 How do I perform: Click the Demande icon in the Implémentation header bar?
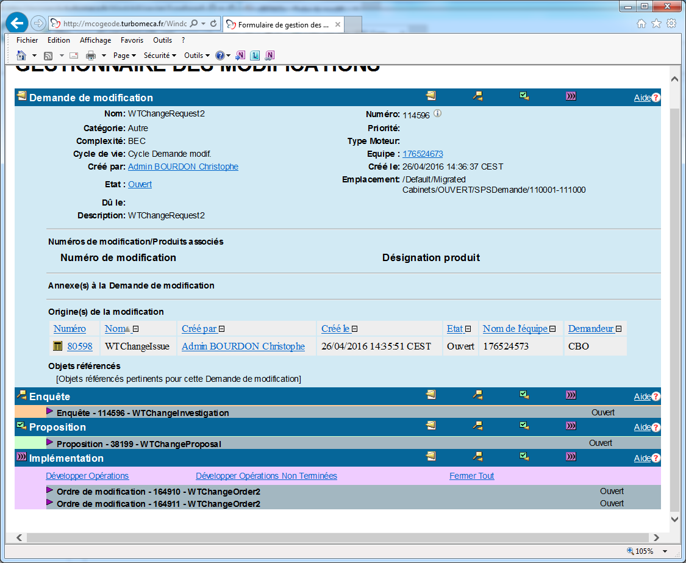431,456
